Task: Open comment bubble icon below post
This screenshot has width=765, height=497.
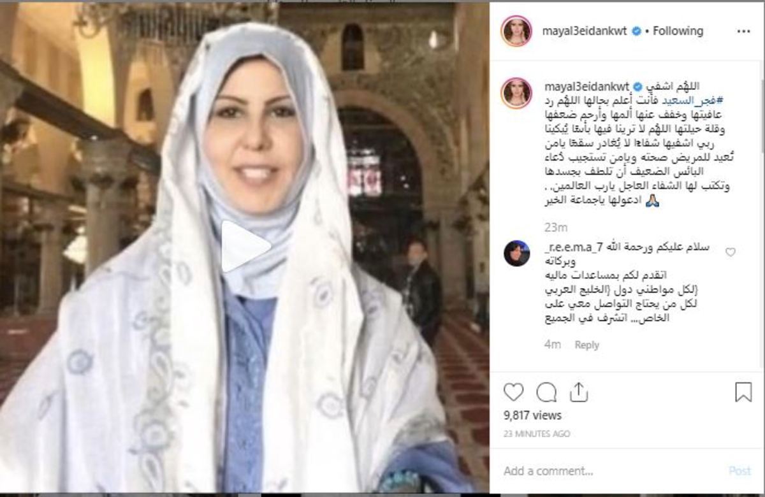Action: point(546,391)
